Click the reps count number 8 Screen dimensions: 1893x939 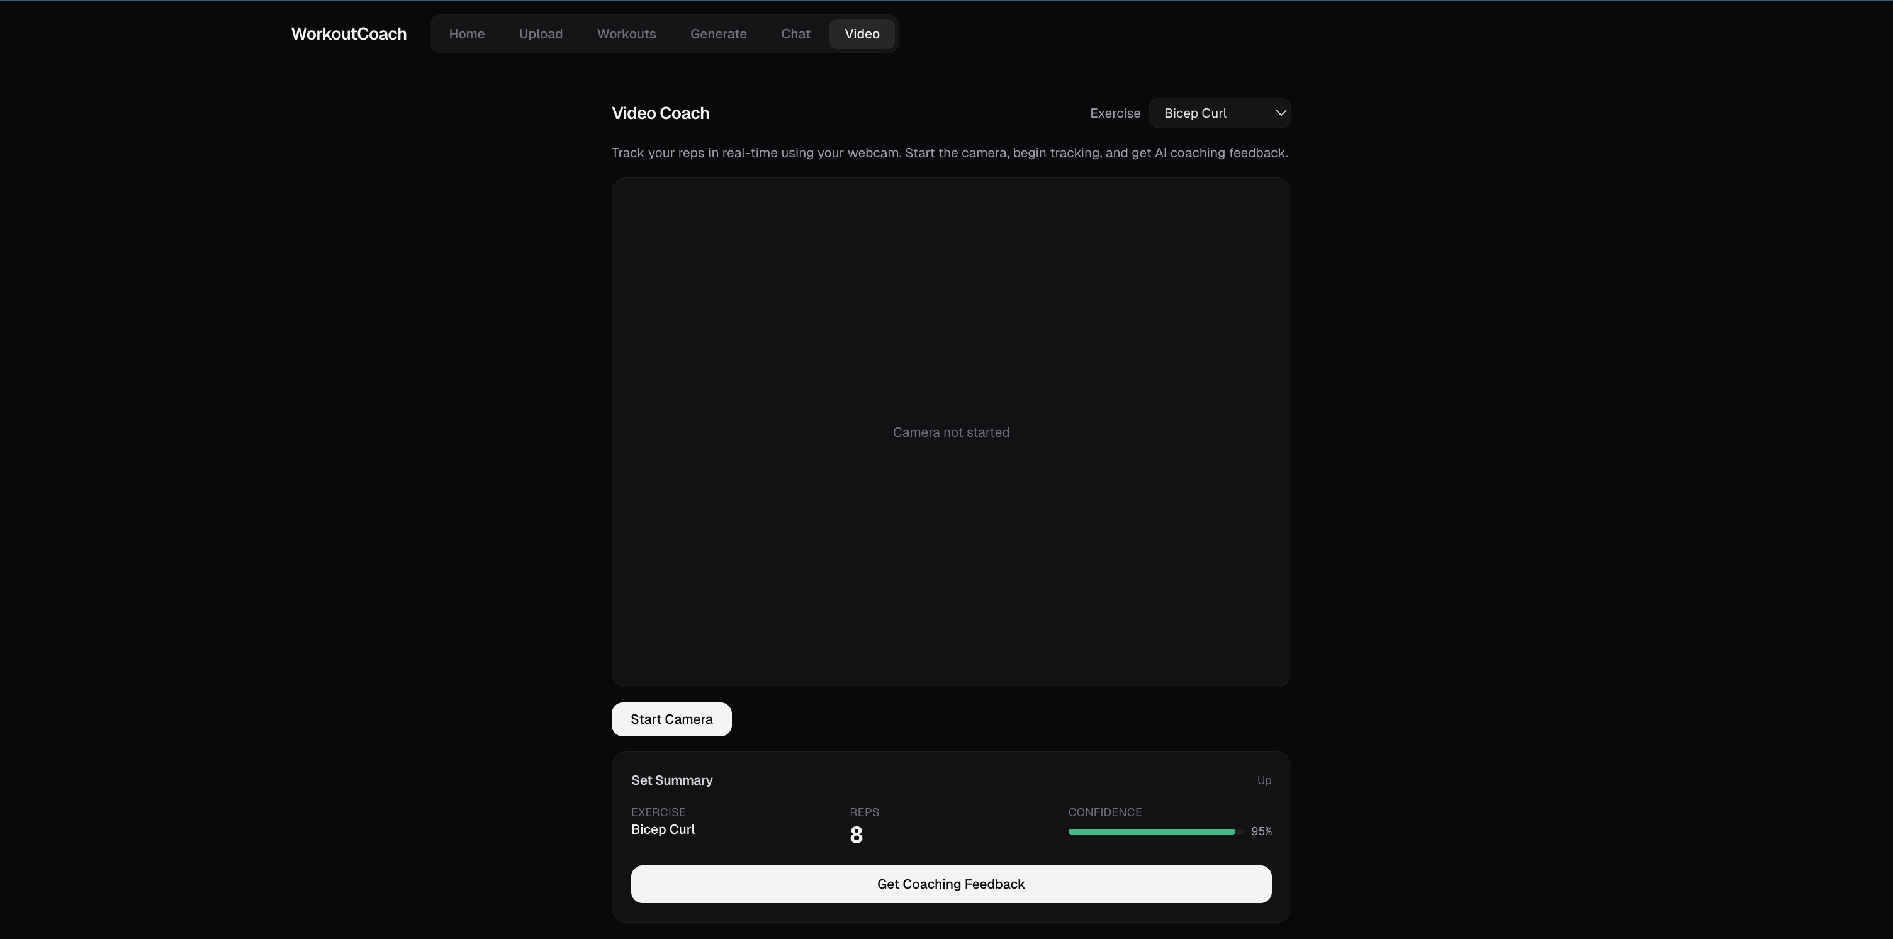pos(856,835)
